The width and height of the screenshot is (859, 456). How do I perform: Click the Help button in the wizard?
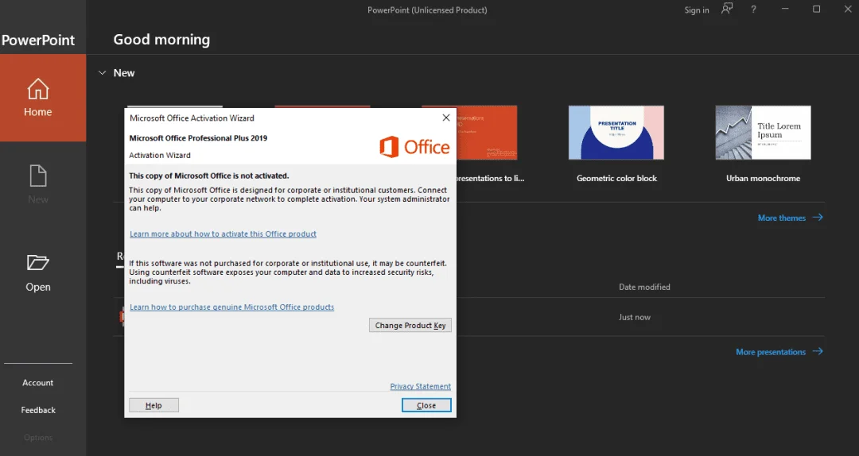coord(154,405)
